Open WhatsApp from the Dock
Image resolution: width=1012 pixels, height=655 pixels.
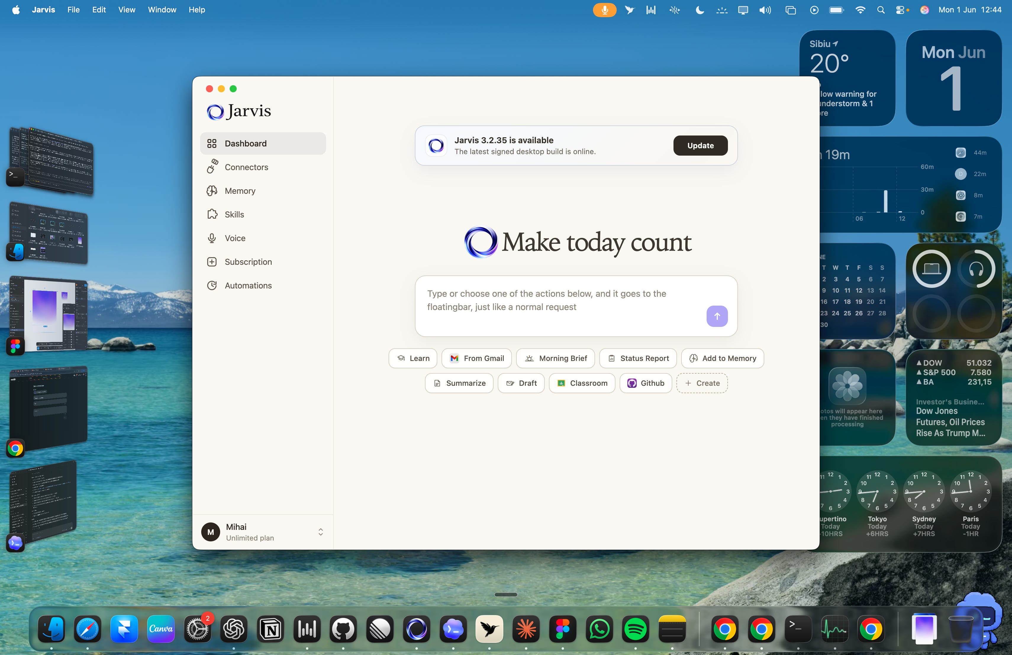599,629
